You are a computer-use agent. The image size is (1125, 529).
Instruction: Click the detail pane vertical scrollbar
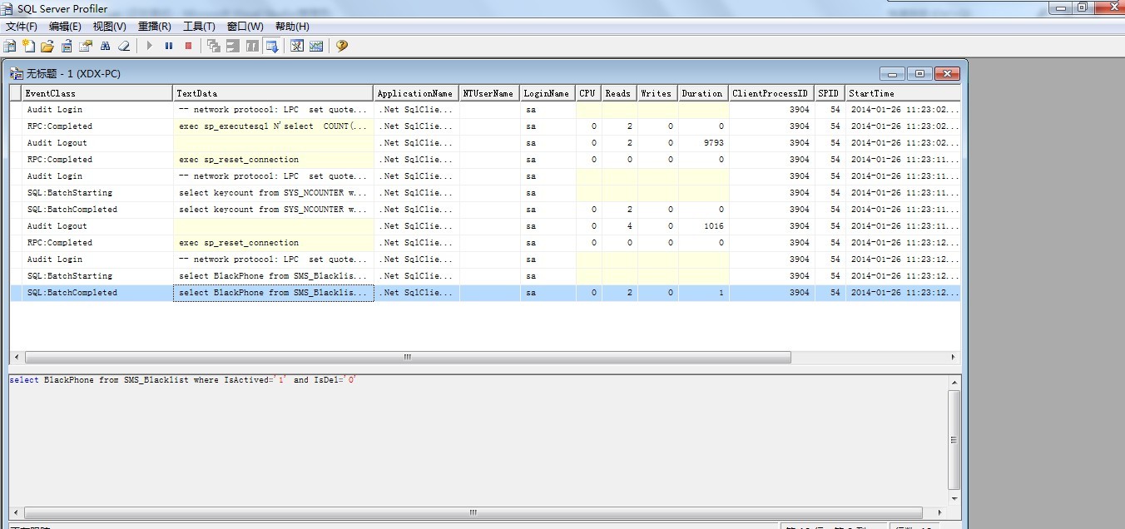pyautogui.click(x=954, y=440)
